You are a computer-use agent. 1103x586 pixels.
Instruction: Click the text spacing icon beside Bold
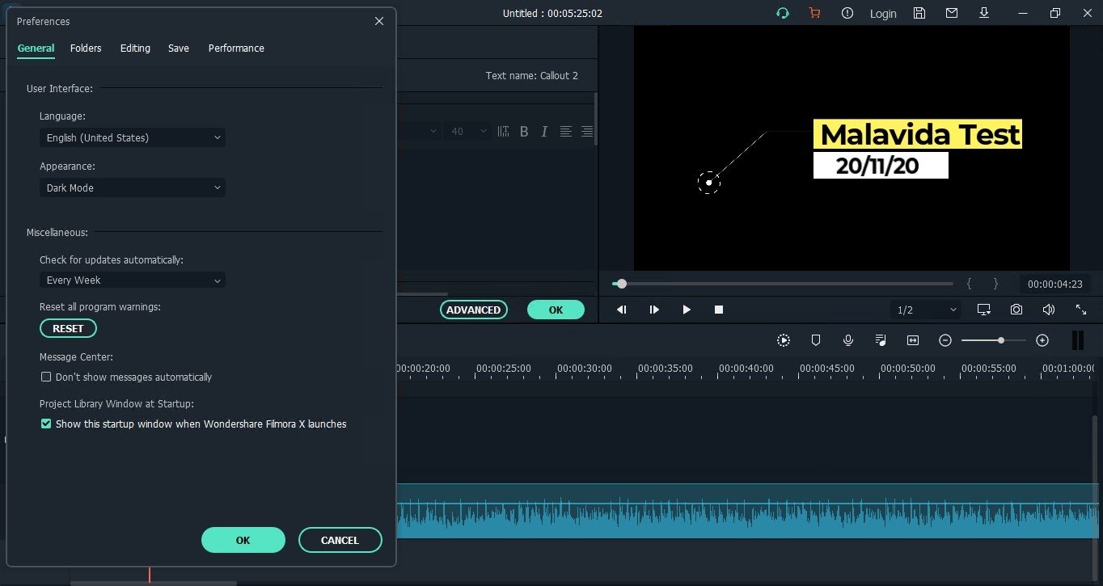504,131
